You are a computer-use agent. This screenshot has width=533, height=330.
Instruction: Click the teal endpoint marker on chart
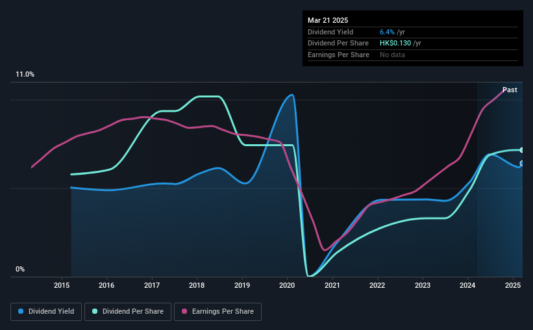[521, 150]
